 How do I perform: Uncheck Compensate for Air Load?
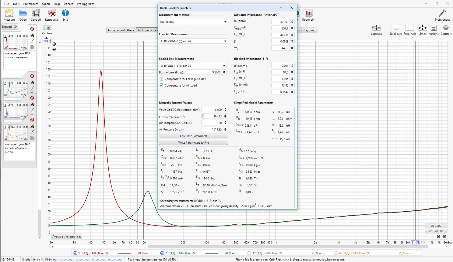161,86
